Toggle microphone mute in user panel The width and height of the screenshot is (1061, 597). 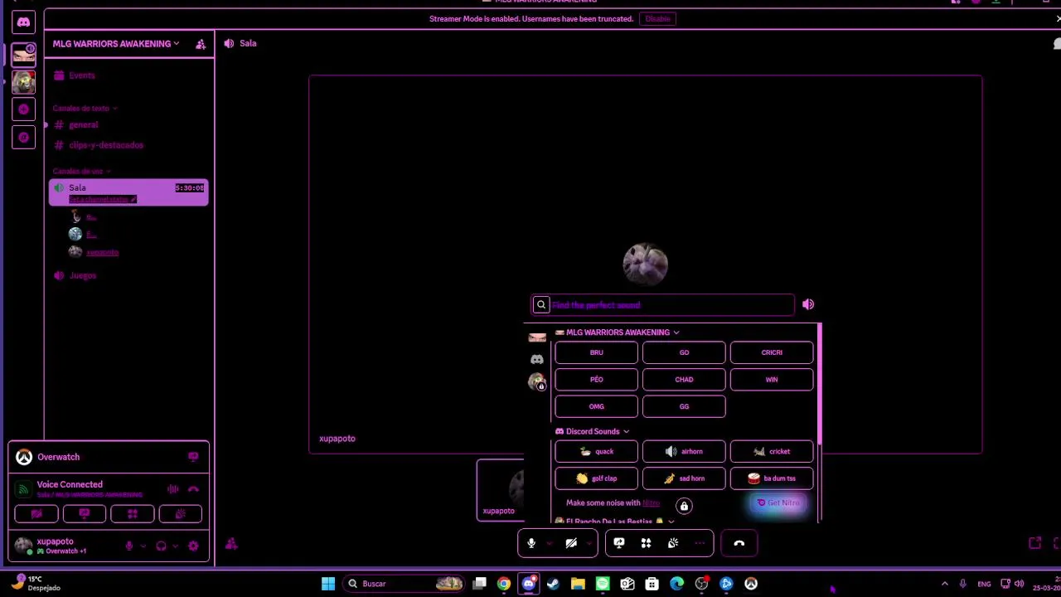[128, 546]
